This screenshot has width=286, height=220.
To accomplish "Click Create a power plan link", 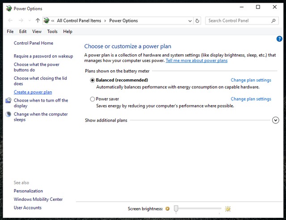I will click(x=33, y=92).
